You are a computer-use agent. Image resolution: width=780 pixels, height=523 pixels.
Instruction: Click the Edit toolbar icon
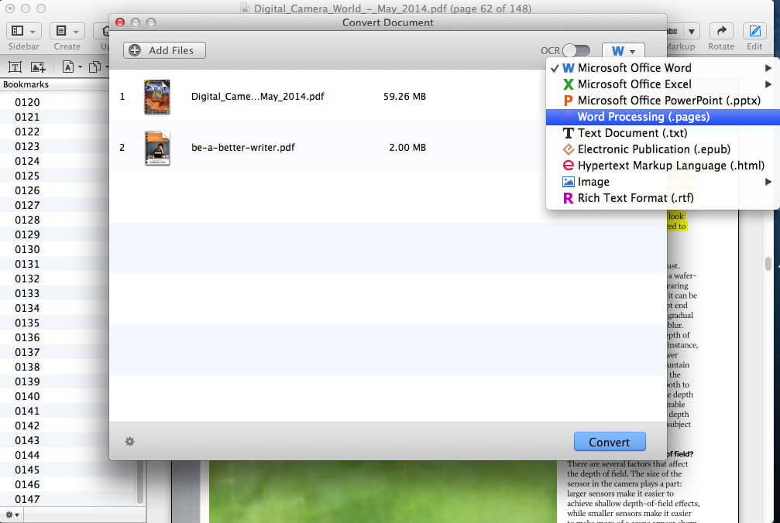click(754, 31)
